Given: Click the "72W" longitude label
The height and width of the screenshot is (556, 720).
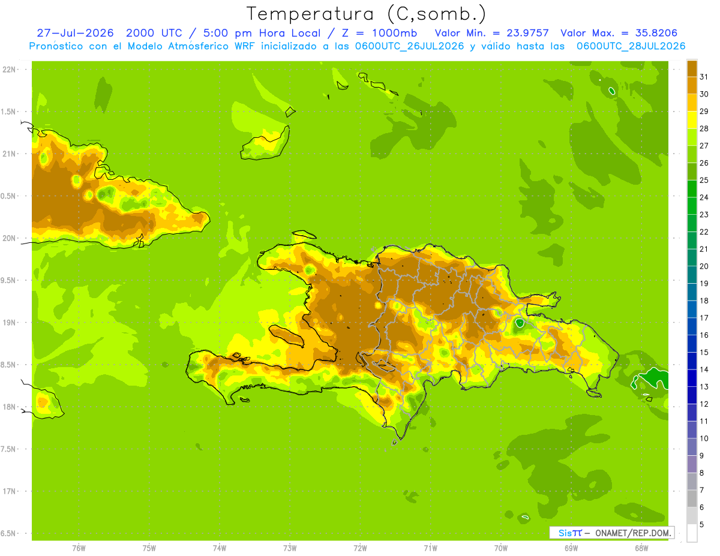Looking at the screenshot, I should tap(360, 548).
